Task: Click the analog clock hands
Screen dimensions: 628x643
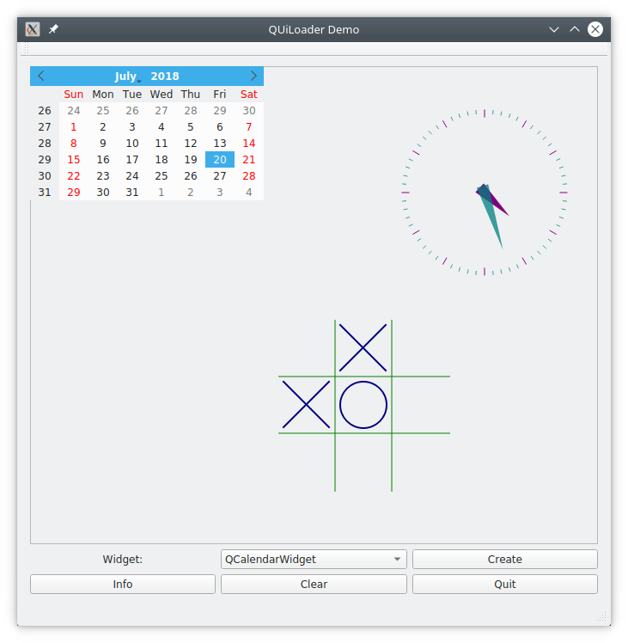Action: coord(490,206)
